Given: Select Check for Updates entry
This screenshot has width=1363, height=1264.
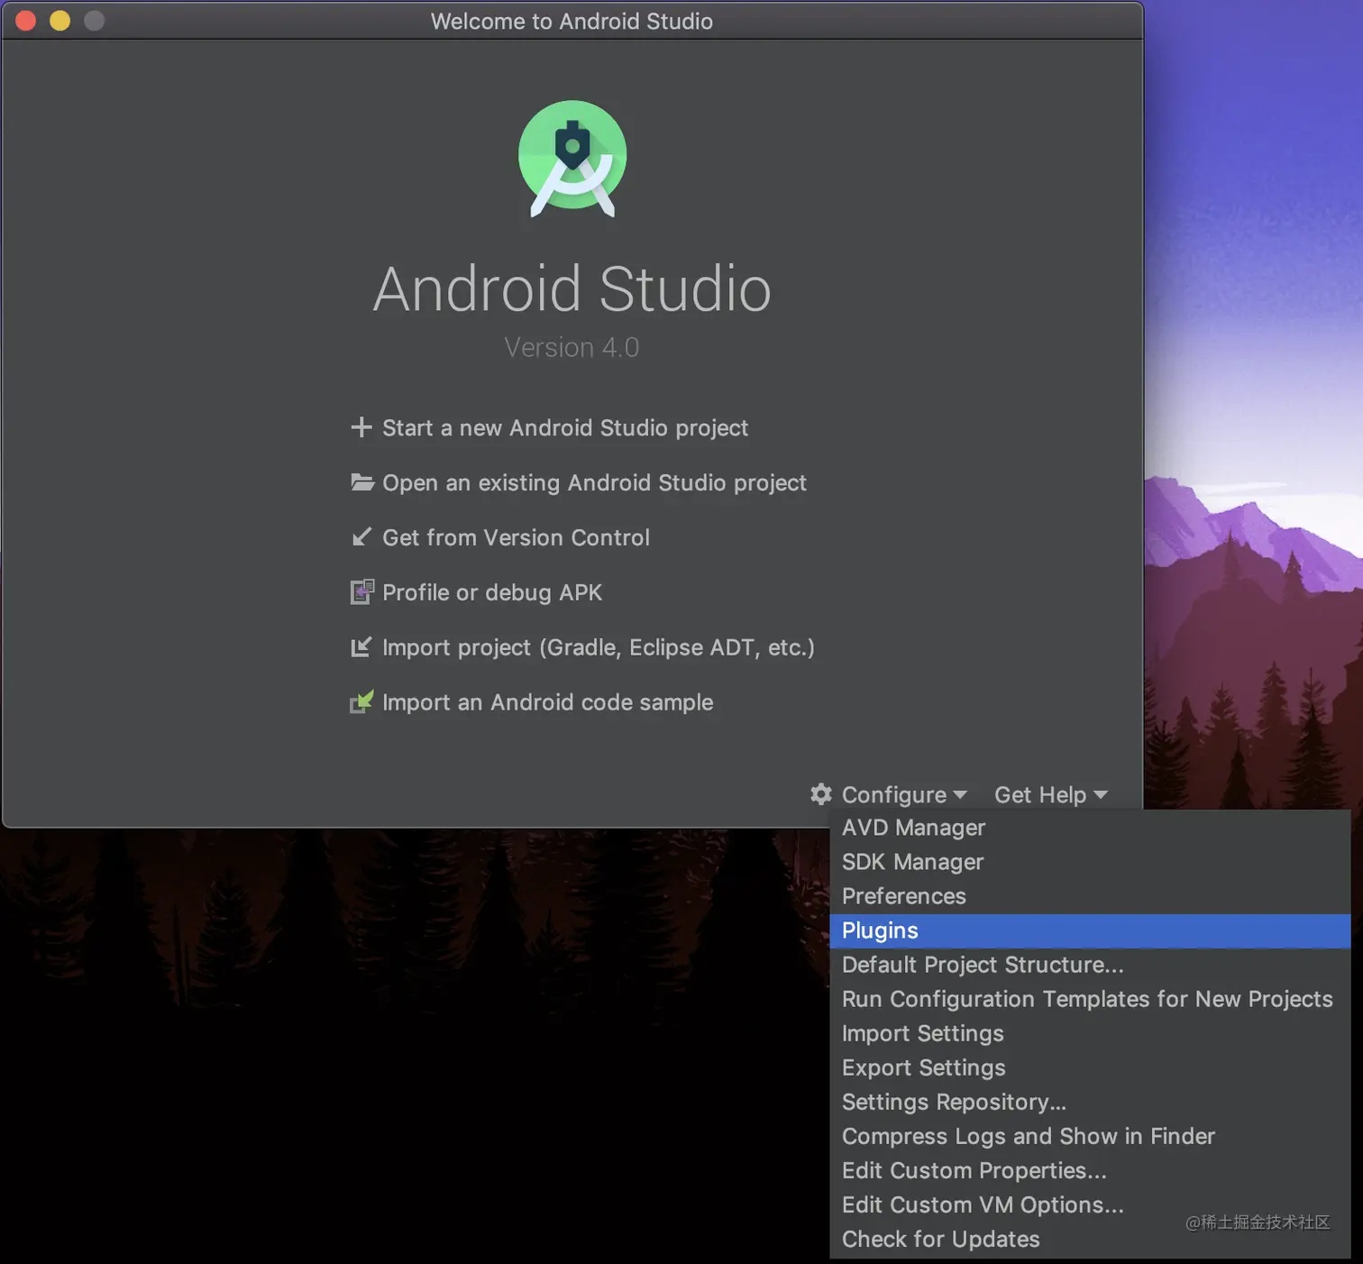Looking at the screenshot, I should tap(1090, 1239).
